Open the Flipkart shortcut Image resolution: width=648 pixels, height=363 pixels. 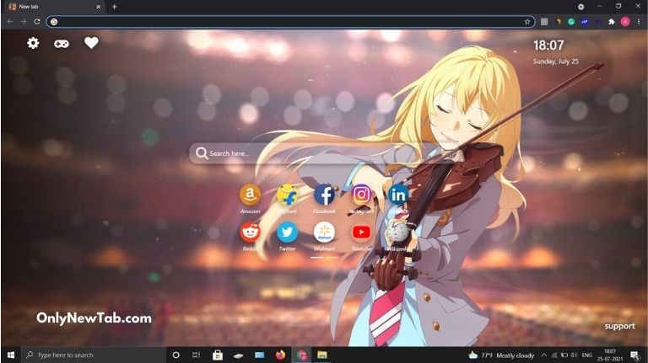[x=287, y=195]
